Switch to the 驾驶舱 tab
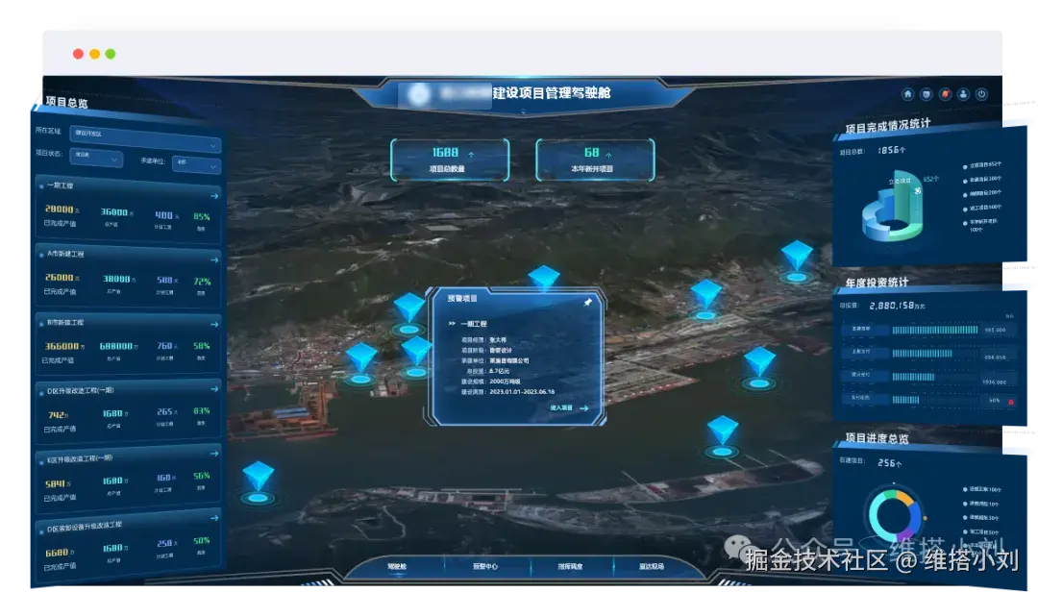The height and width of the screenshot is (592, 1038). tap(397, 567)
